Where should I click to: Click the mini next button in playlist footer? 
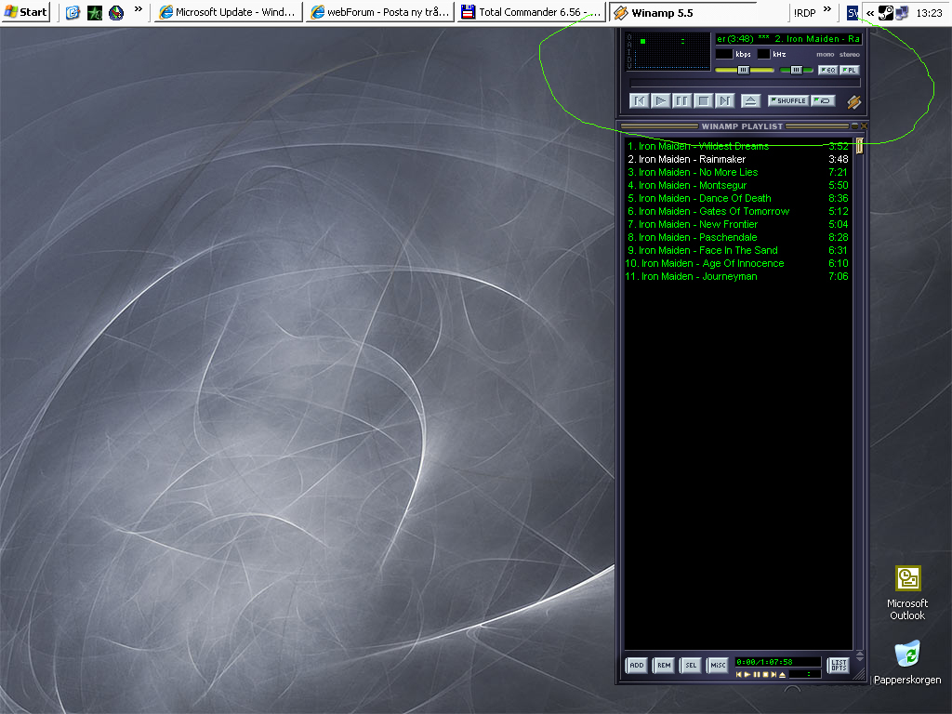click(x=773, y=675)
